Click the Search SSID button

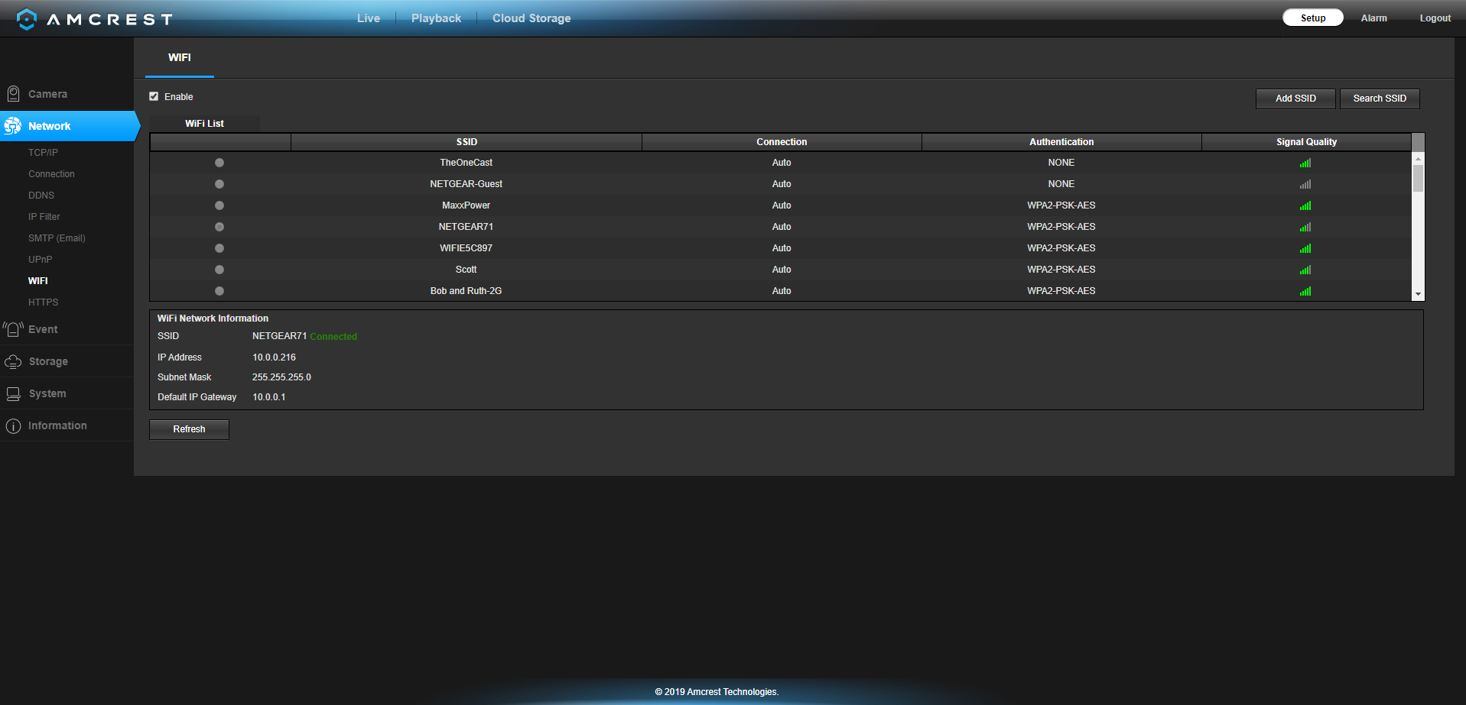coord(1380,99)
